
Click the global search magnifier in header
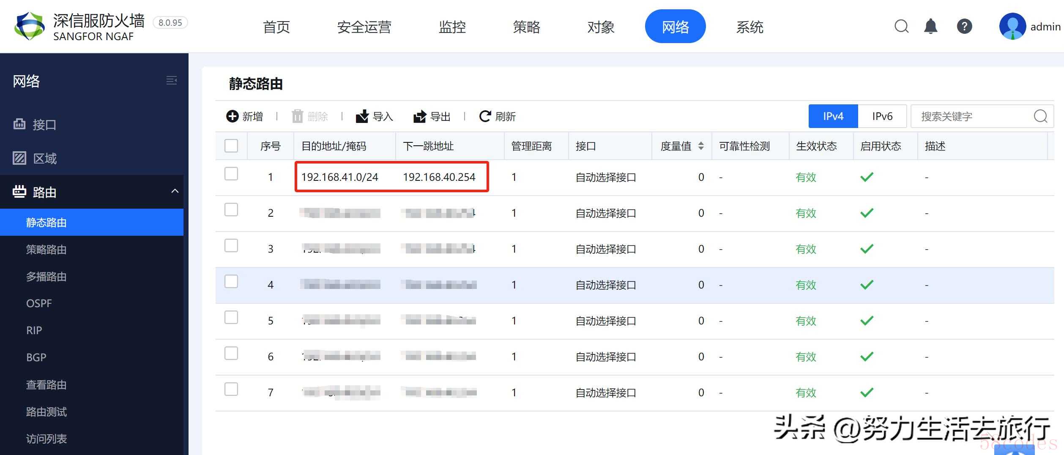click(x=901, y=27)
